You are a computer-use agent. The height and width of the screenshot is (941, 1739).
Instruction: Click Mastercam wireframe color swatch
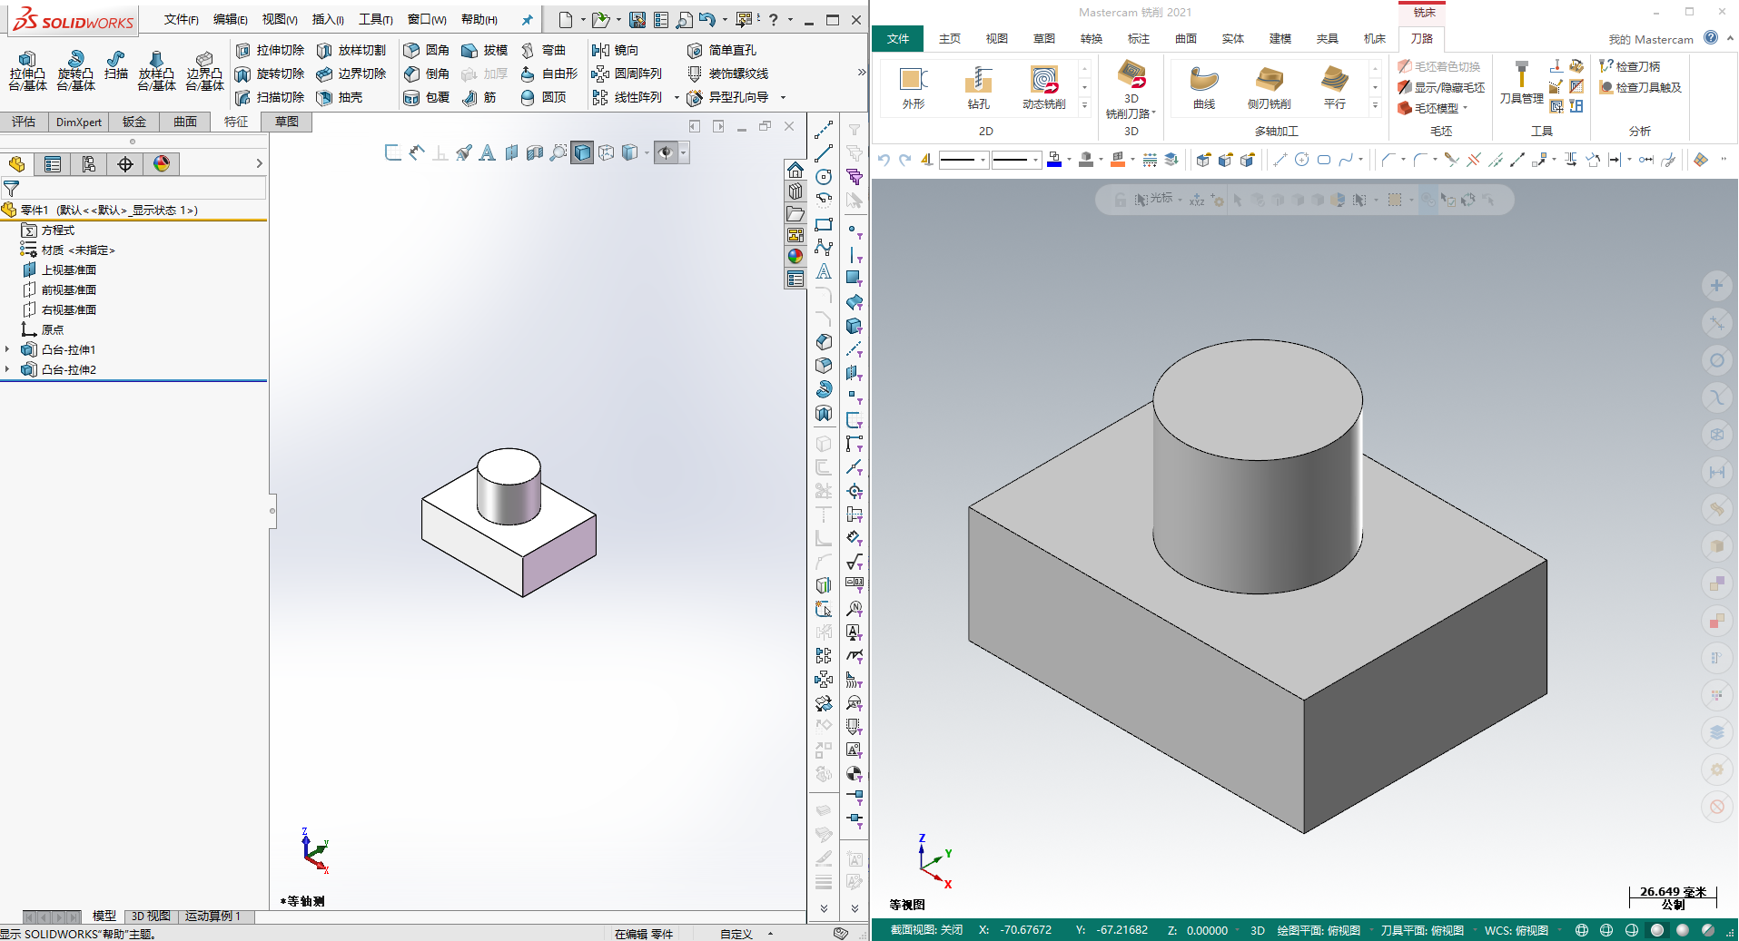pos(1054,161)
